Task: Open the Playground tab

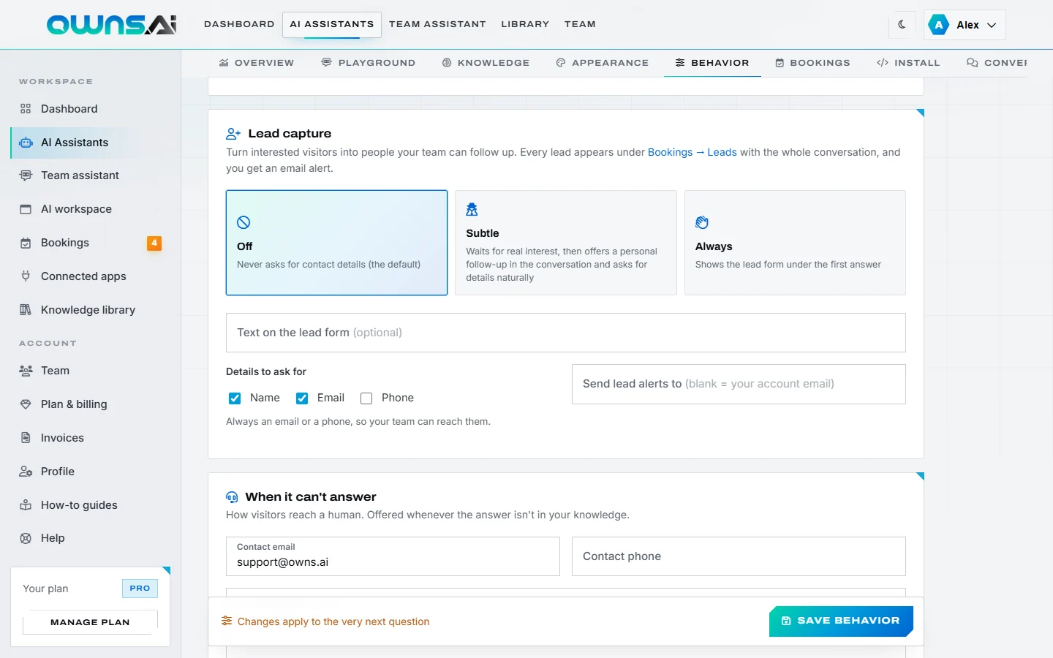Action: (369, 63)
